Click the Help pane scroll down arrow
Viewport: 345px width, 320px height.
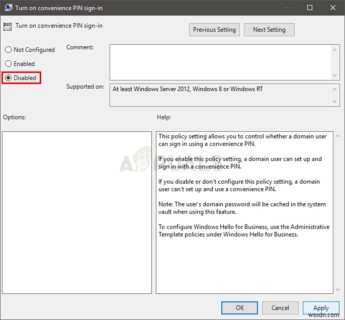coord(338,290)
